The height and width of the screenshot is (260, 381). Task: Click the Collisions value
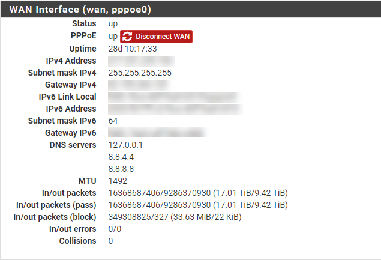click(x=110, y=241)
